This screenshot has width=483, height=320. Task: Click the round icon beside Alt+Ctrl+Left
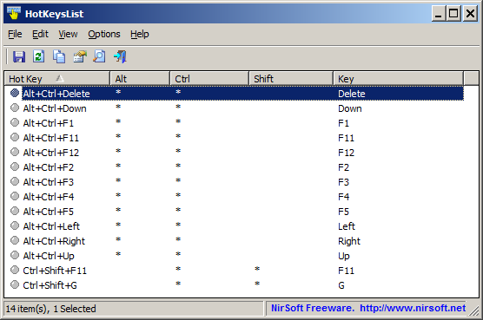[x=15, y=225]
